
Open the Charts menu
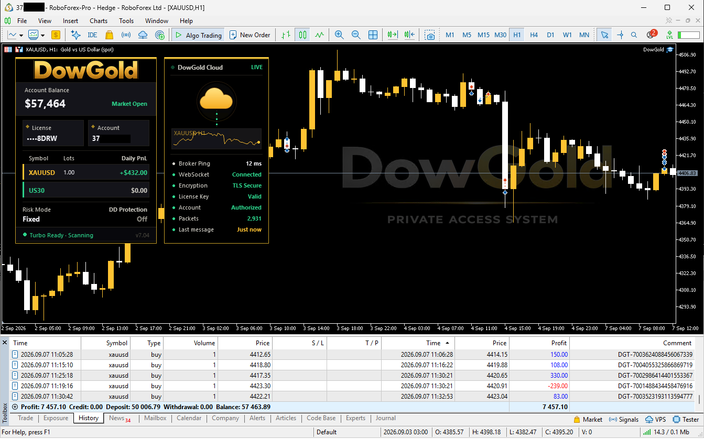99,21
